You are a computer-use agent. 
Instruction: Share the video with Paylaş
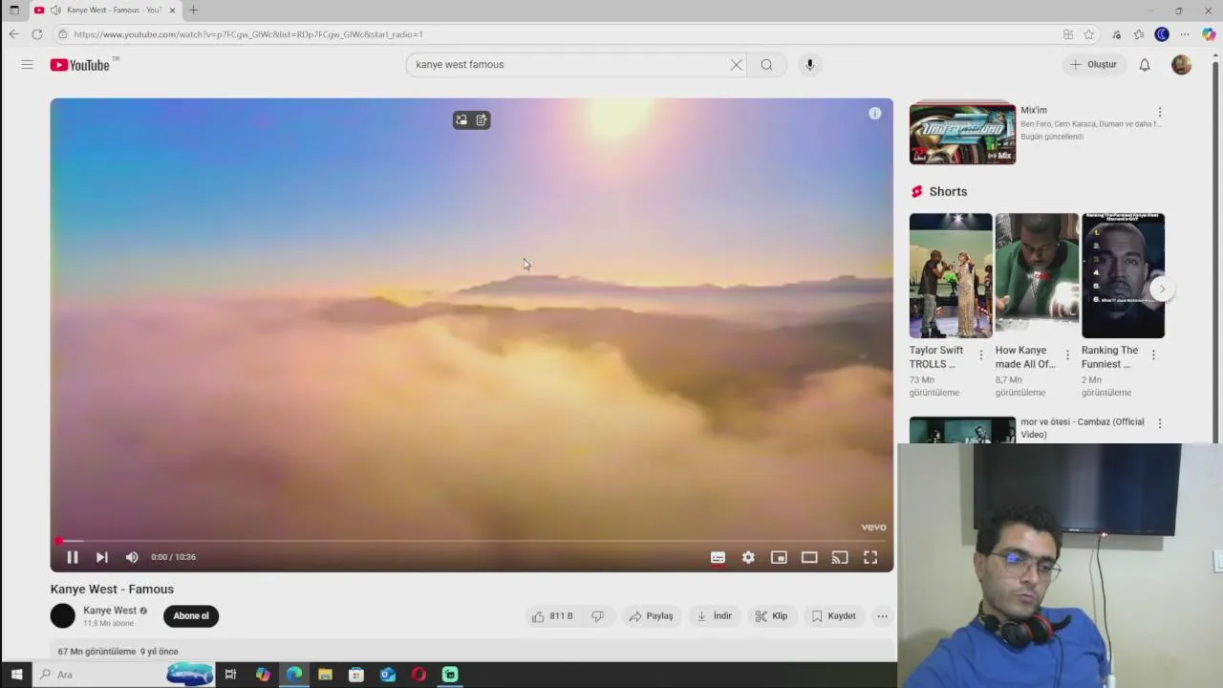(651, 616)
